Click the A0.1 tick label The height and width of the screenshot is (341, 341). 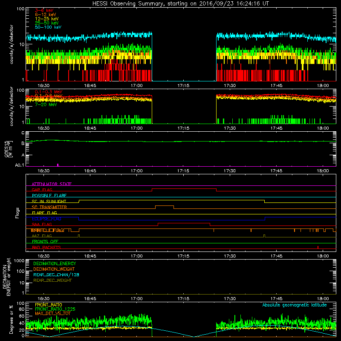coord(20,165)
